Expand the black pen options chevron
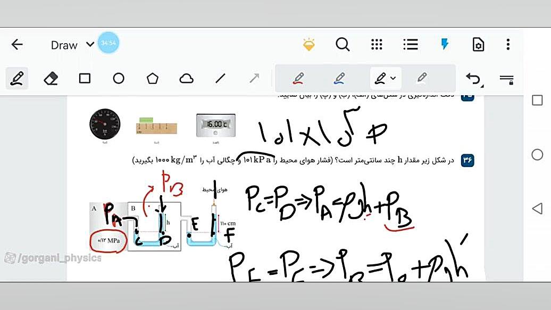This screenshot has width=551, height=310. (393, 78)
